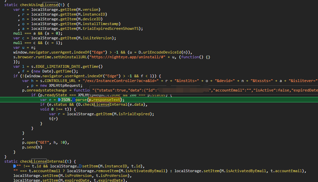Click the highlighted p.responseText expression
318x182 pixels.
[105, 100]
